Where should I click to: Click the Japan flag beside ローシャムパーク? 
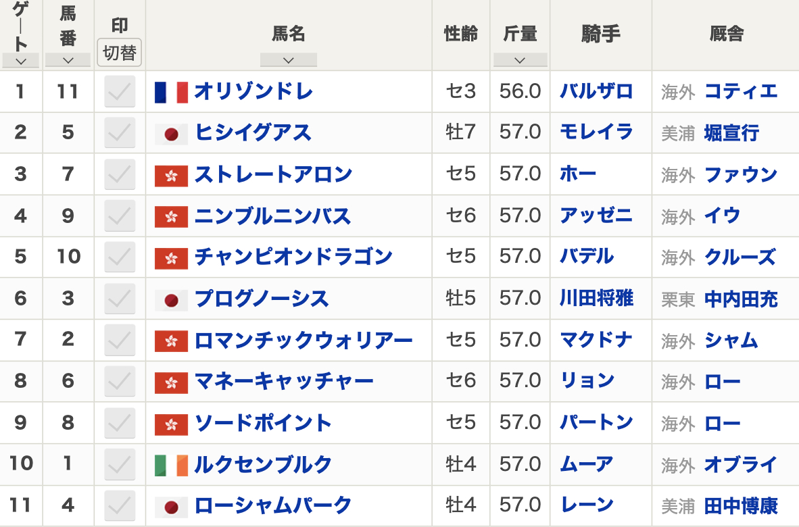point(171,507)
